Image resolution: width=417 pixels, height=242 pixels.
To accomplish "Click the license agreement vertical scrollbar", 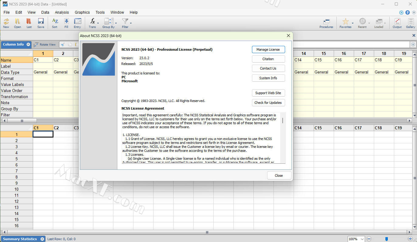I will click(x=283, y=121).
